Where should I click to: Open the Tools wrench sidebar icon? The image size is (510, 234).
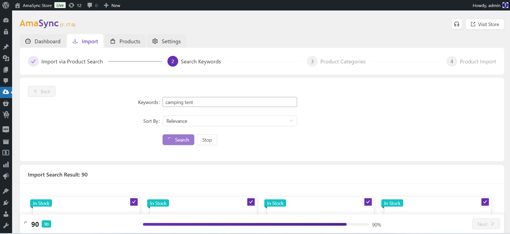6,226
